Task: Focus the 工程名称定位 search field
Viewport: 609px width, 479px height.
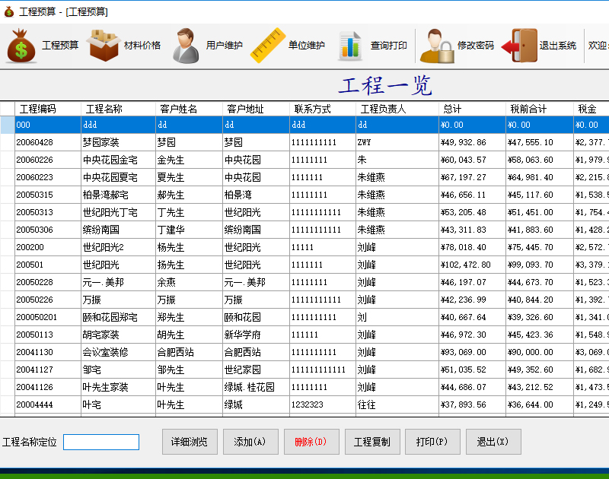Action: 100,442
